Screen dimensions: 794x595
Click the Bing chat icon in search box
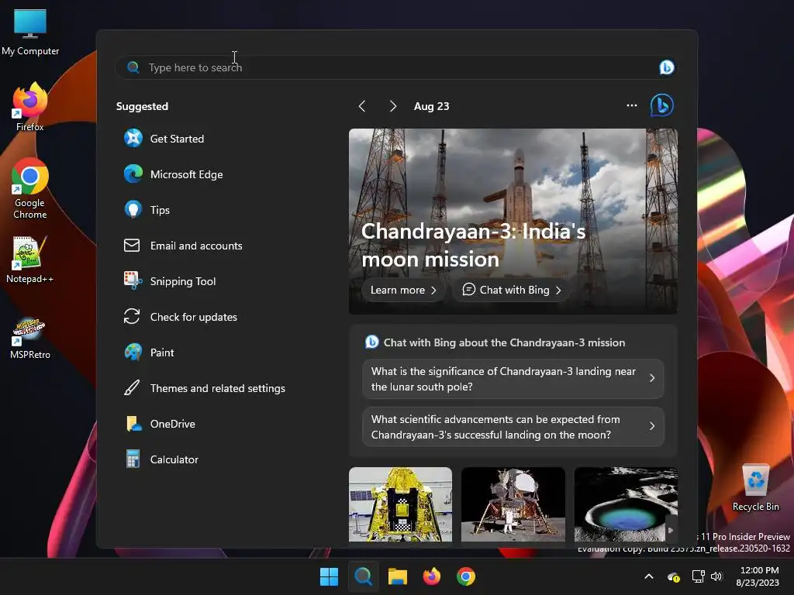coord(666,67)
